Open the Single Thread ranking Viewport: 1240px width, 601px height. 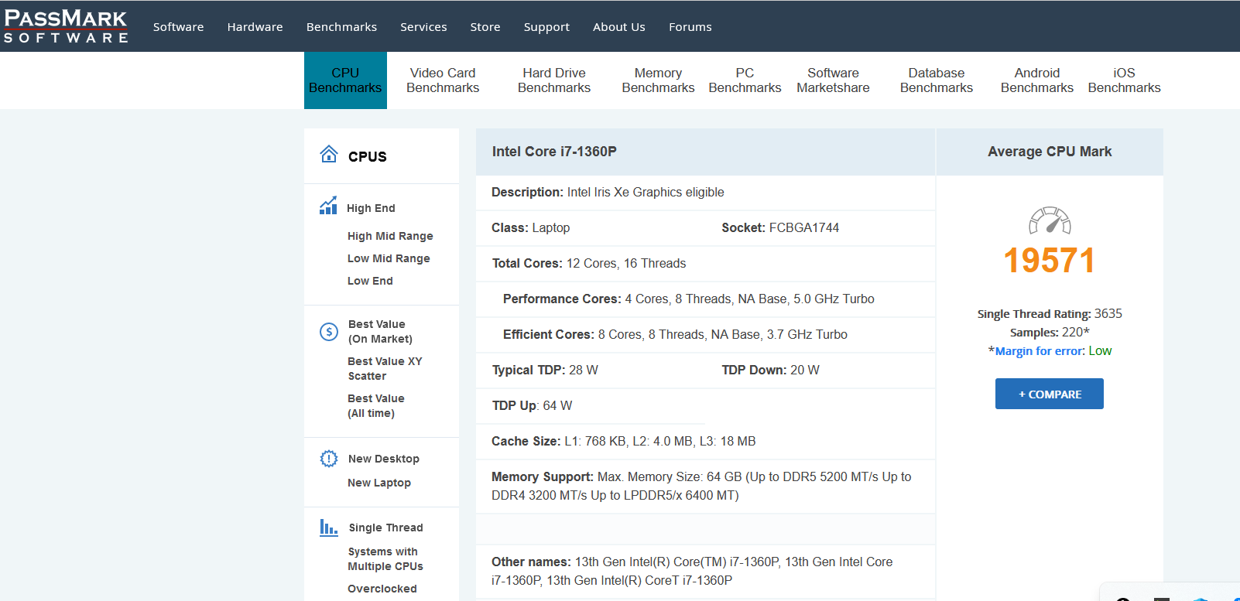coord(385,528)
